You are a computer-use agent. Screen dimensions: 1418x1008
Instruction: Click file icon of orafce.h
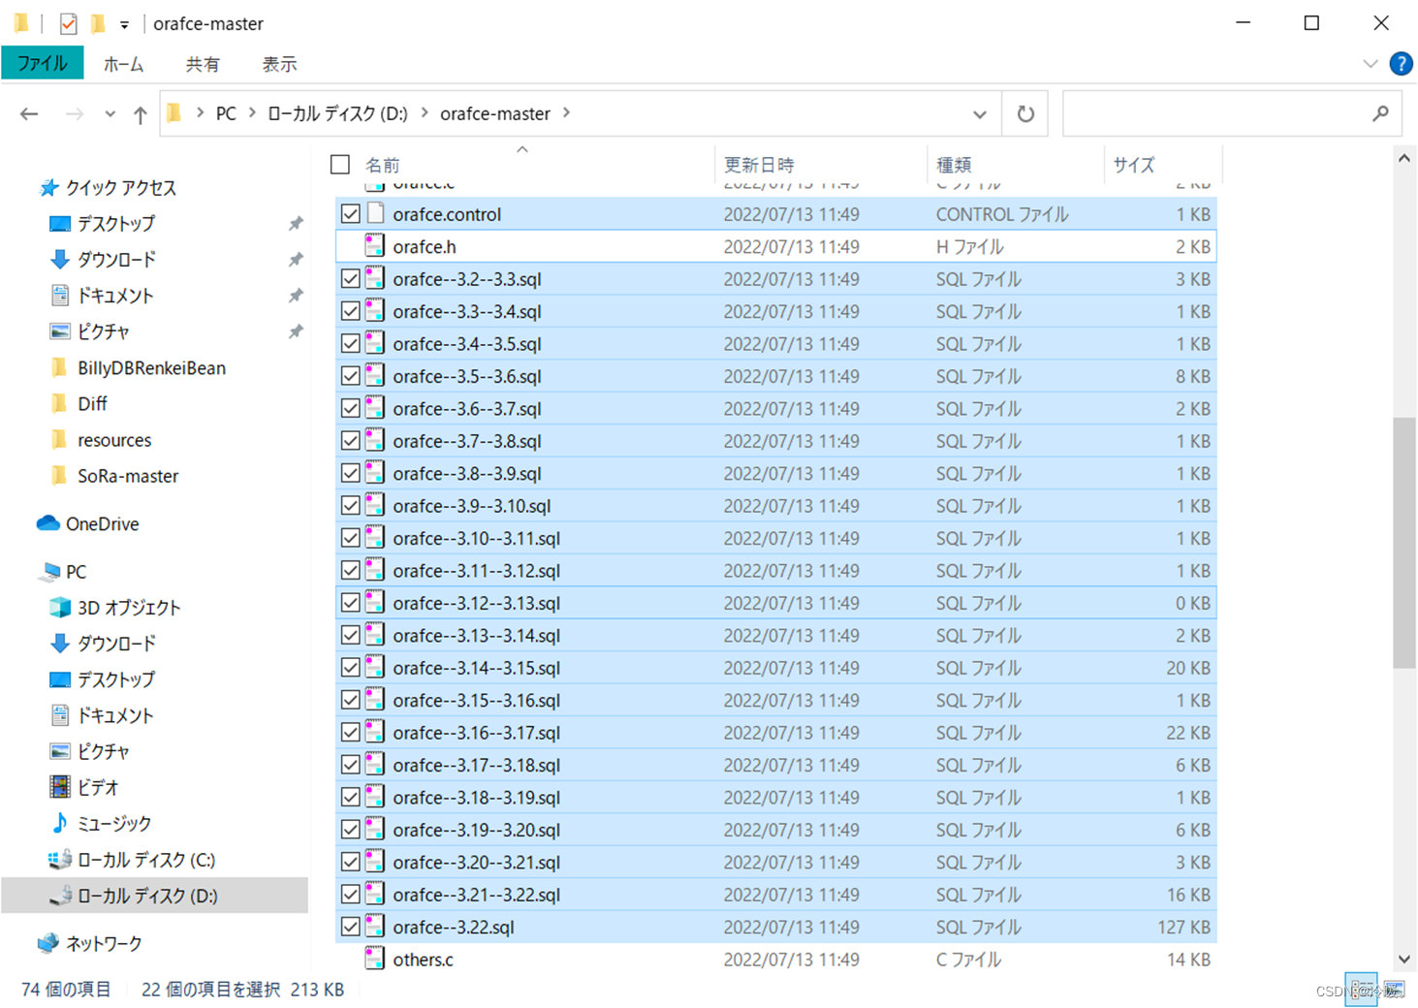click(x=375, y=246)
